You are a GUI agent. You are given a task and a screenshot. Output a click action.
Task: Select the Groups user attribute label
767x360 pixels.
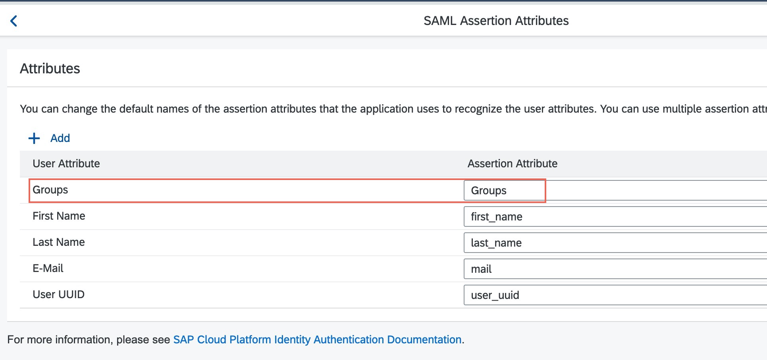click(x=50, y=190)
